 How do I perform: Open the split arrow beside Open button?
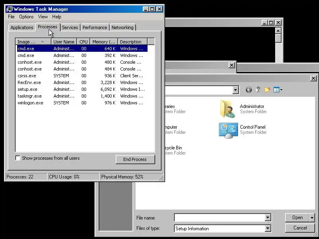[312, 217]
